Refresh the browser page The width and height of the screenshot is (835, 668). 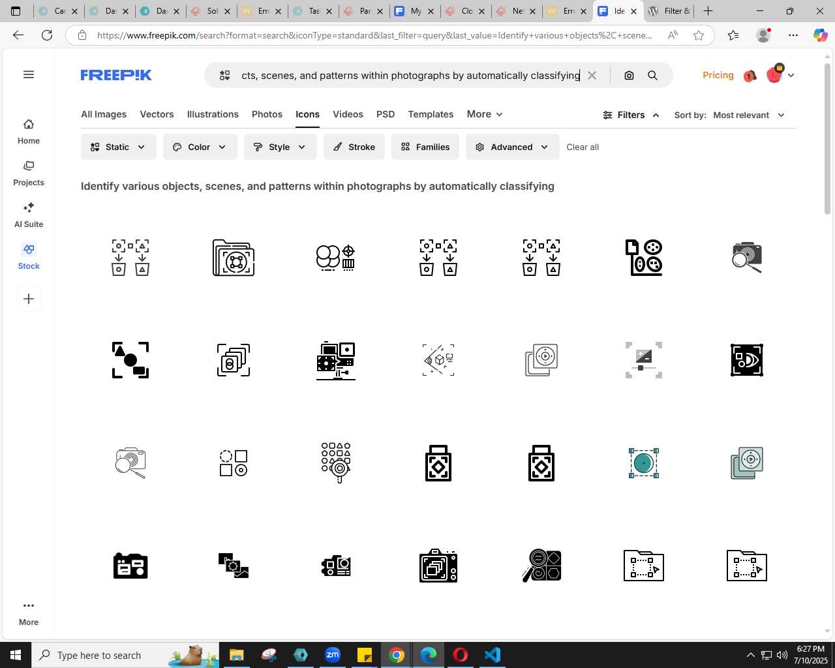coord(47,35)
